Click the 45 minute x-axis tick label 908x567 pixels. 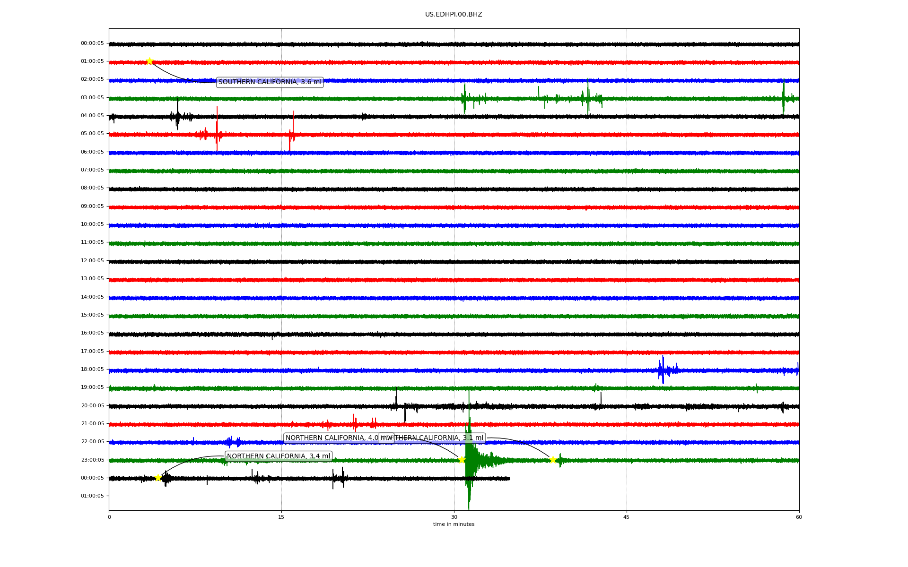627,517
